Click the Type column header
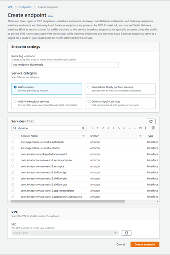 (150, 136)
